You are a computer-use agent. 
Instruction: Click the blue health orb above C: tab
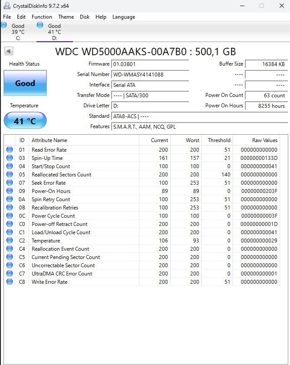(4, 25)
